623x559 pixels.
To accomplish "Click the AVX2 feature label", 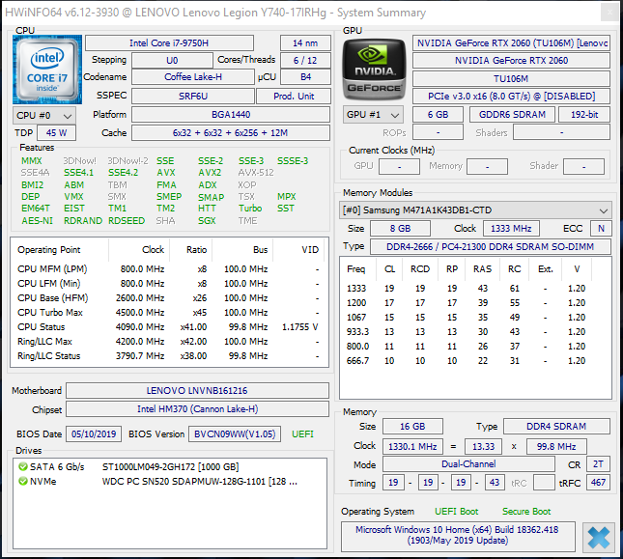I will pos(210,173).
